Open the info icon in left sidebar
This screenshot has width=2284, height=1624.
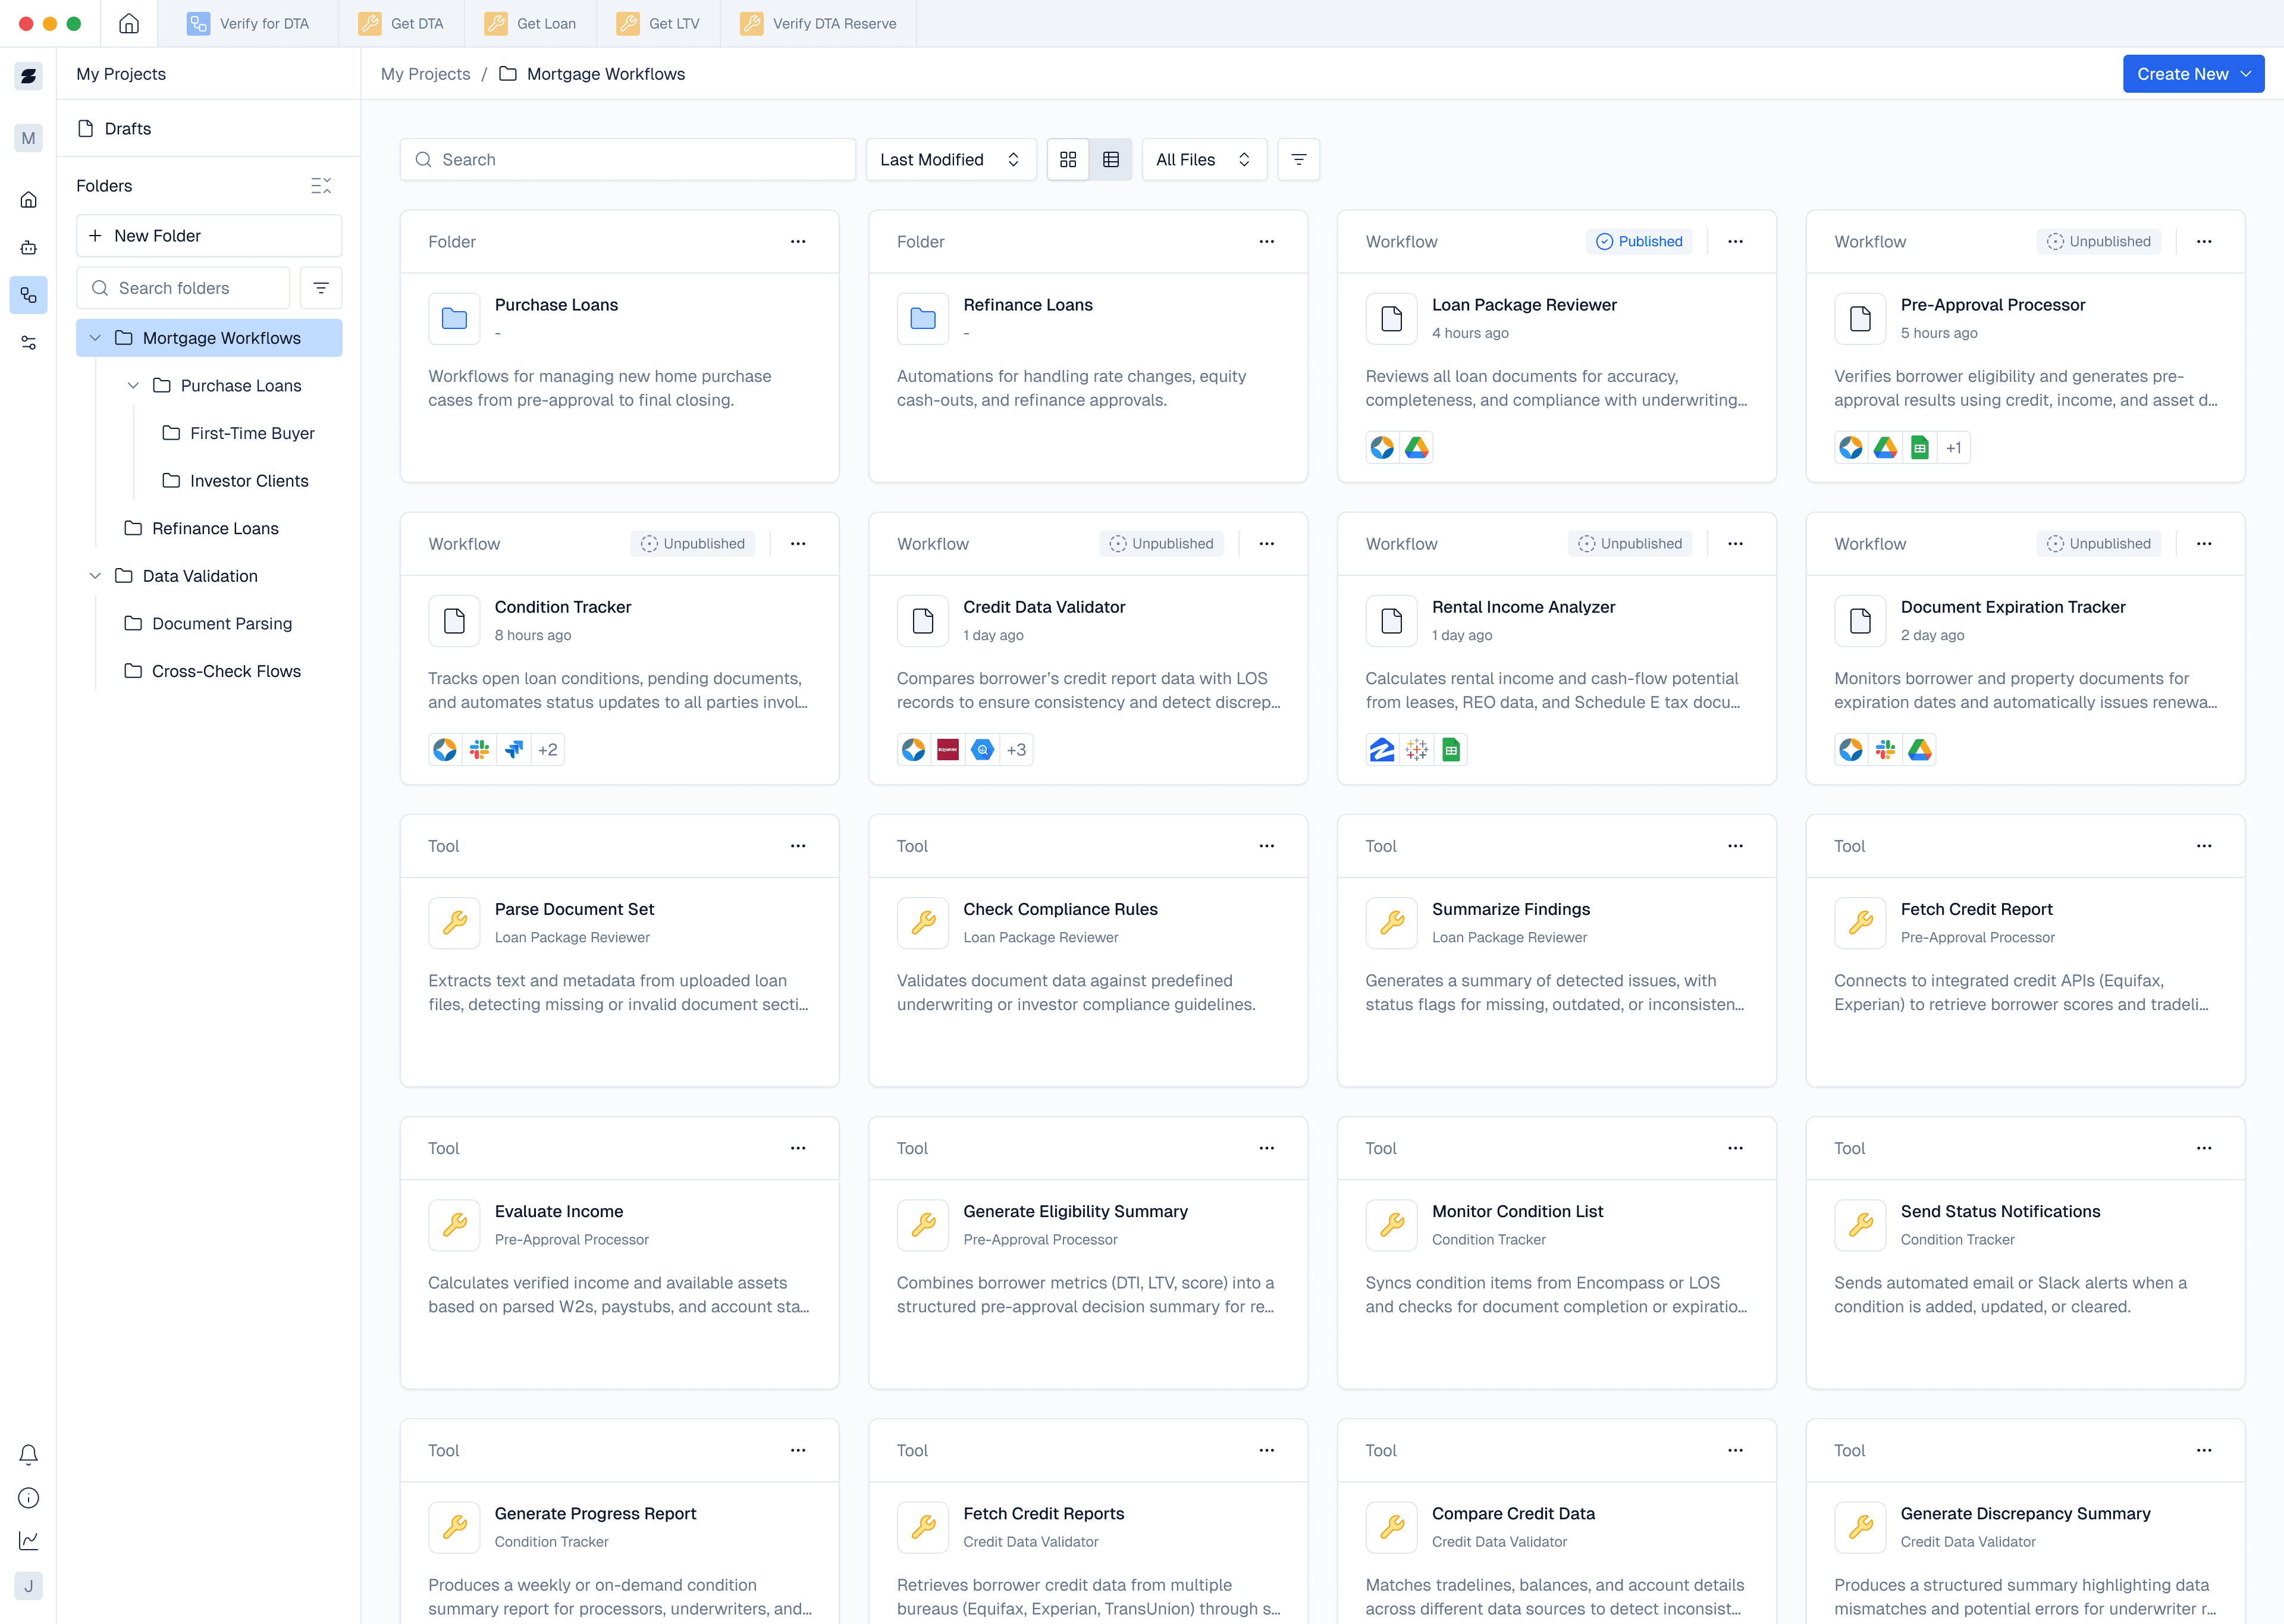tap(28, 1498)
